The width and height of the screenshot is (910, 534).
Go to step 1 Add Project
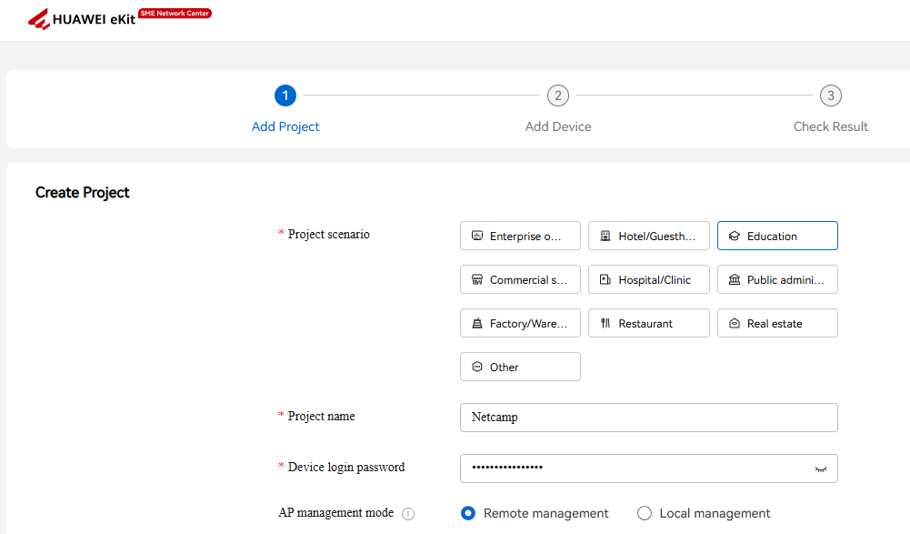coord(285,96)
